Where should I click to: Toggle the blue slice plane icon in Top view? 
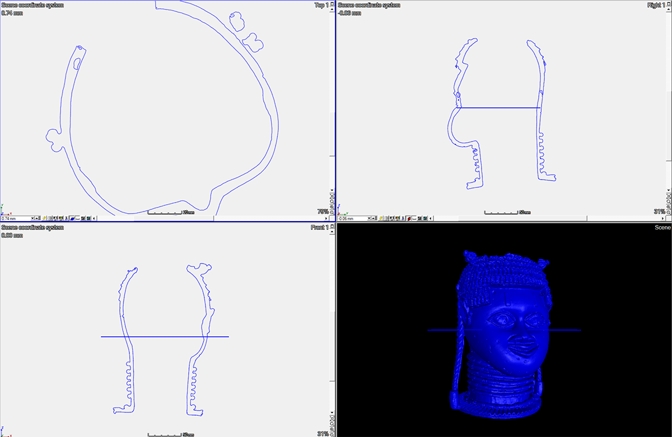[72, 218]
